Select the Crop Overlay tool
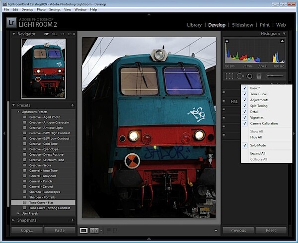The image size is (298, 243). click(x=229, y=76)
